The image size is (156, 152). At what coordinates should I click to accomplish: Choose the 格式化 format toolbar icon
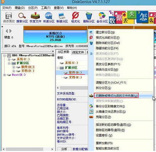[76, 17]
